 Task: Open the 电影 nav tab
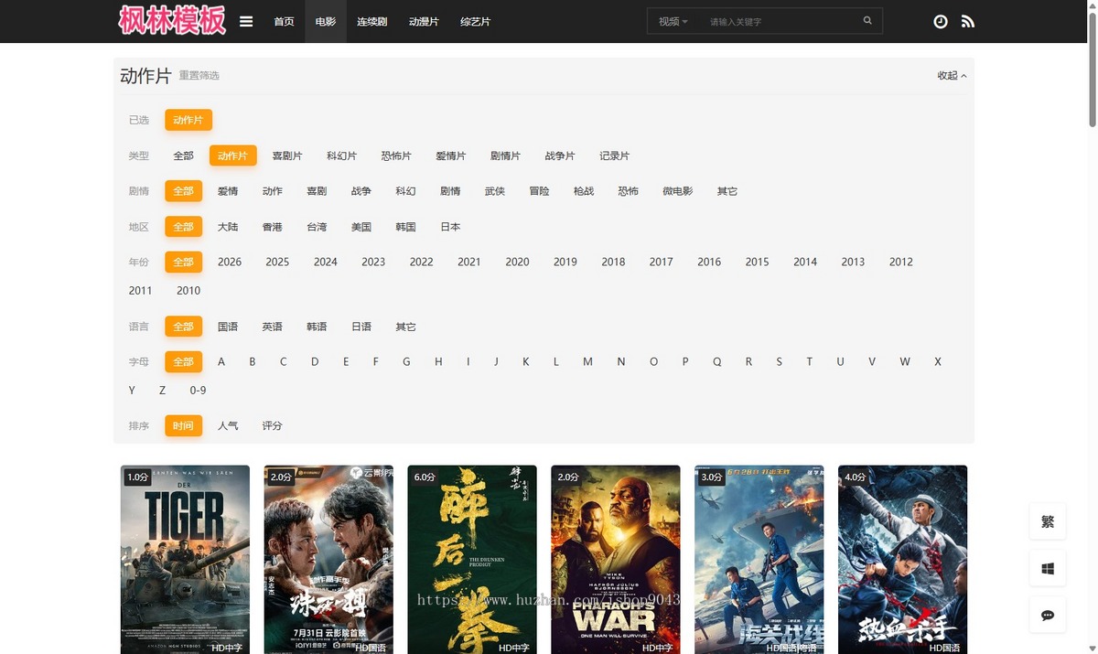[x=326, y=21]
